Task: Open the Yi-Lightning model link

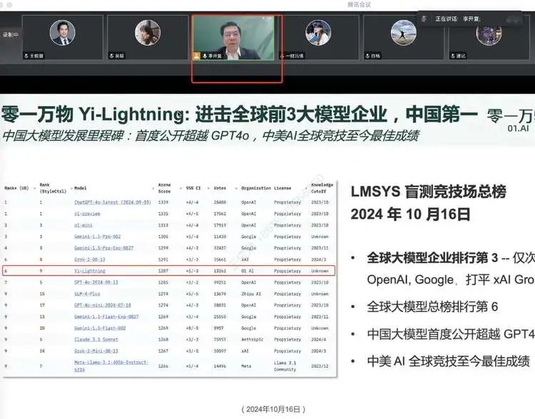Action: (x=90, y=271)
